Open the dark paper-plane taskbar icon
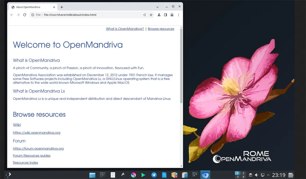 (123, 175)
